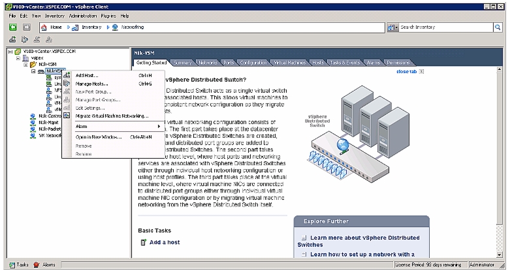Open the View menu

point(36,16)
